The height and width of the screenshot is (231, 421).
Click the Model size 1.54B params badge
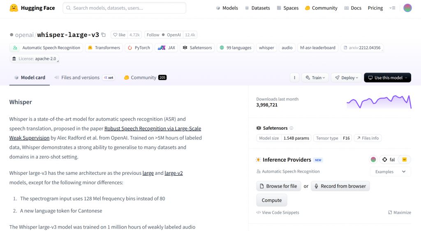[x=284, y=138]
